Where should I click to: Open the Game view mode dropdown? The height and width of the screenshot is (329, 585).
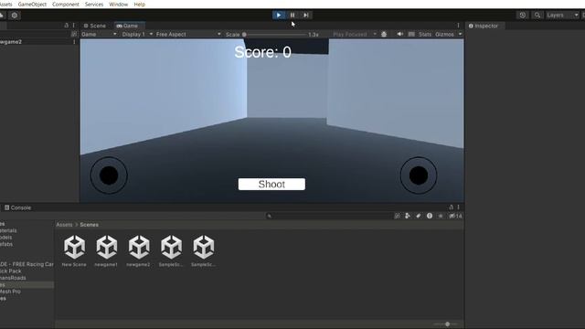99,35
